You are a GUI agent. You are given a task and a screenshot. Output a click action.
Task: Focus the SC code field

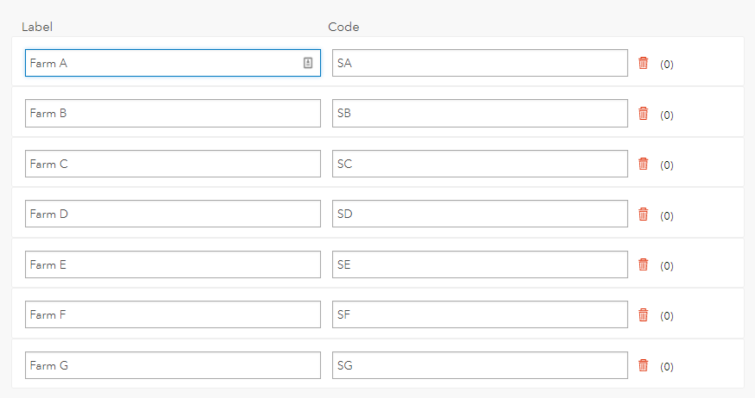[x=480, y=164]
